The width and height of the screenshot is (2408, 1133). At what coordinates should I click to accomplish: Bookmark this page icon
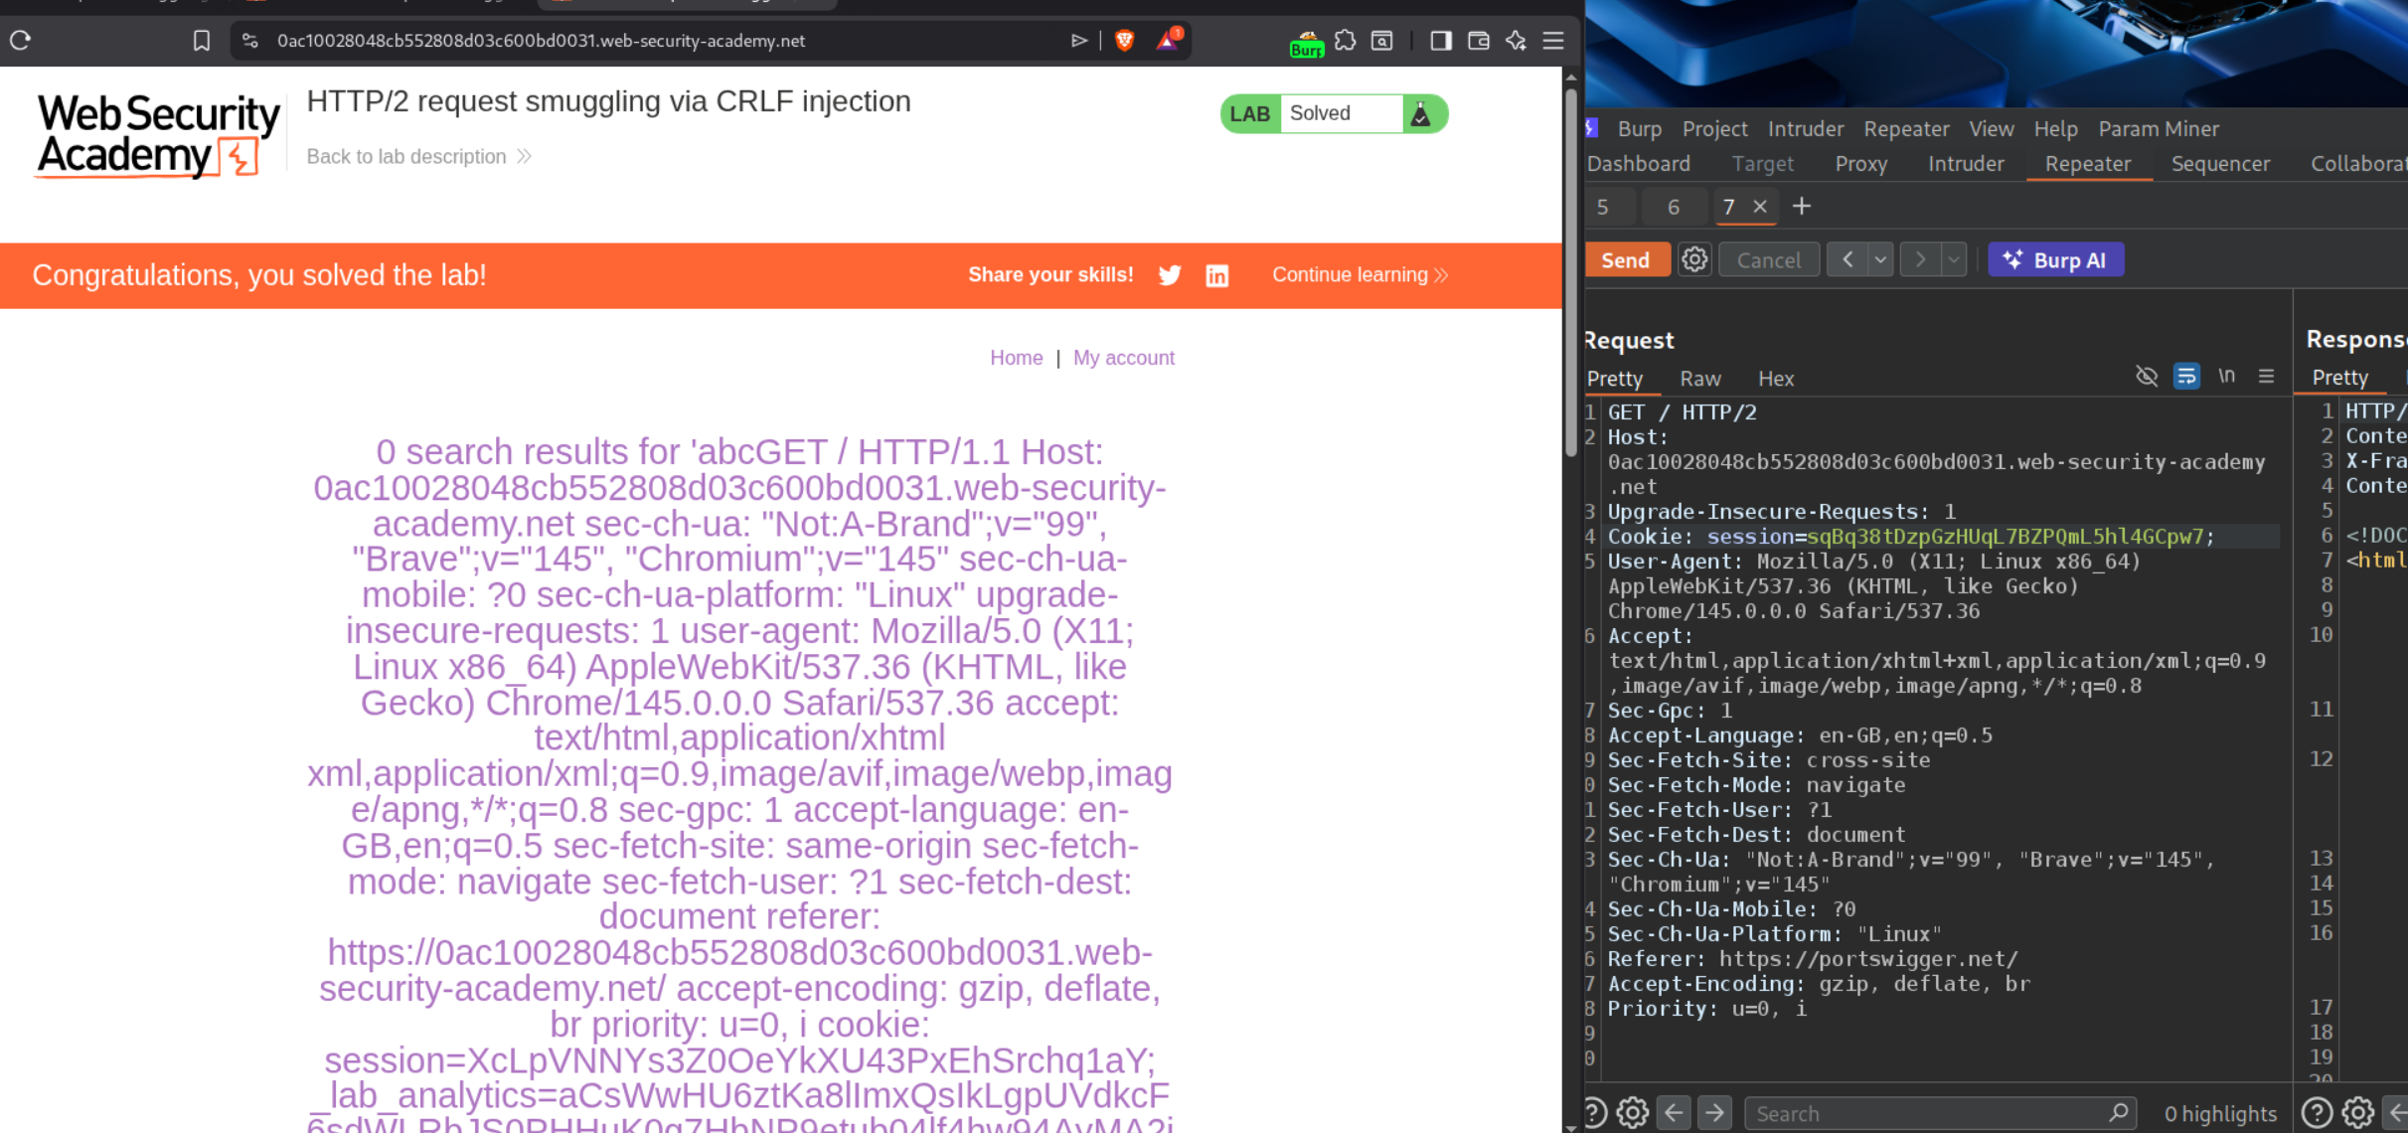[x=202, y=40]
